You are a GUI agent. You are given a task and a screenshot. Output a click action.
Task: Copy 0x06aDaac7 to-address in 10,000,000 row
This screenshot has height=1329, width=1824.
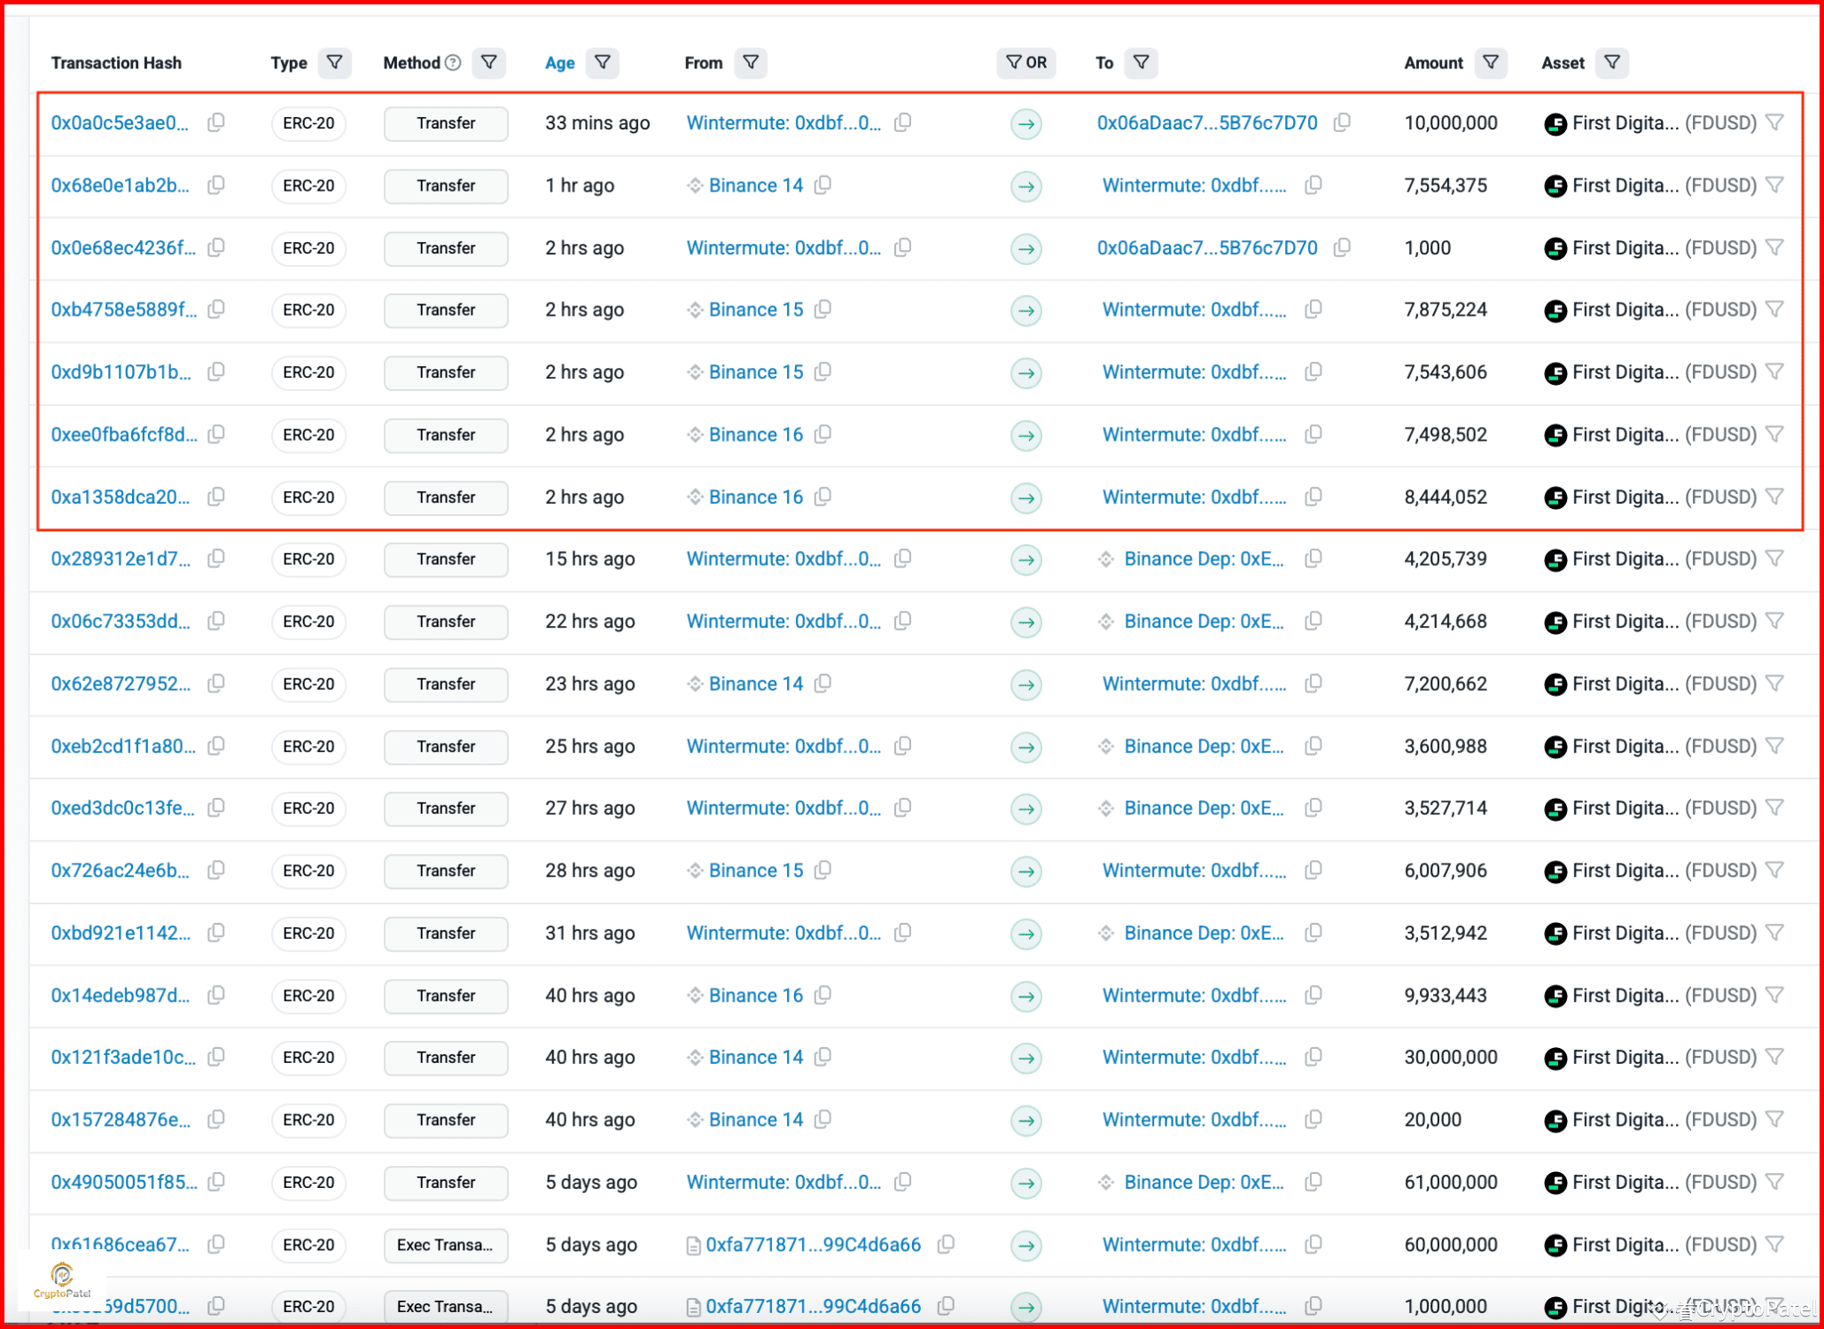1343,123
